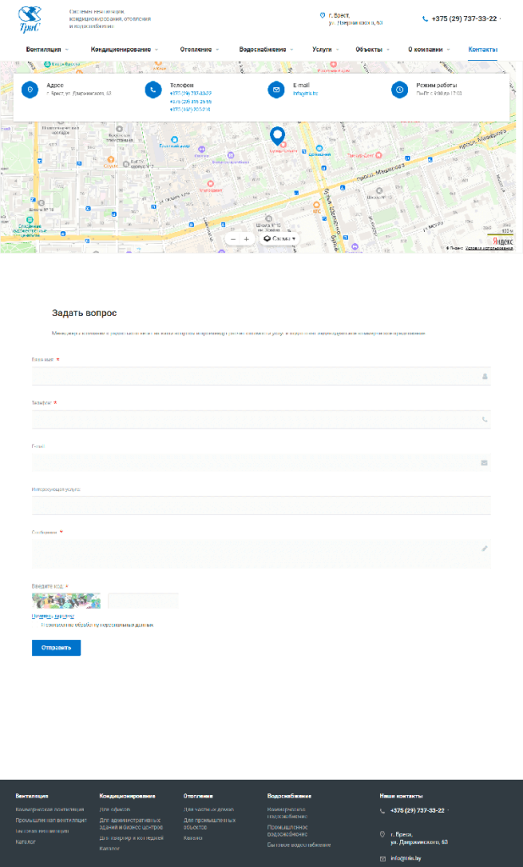Image resolution: width=523 pixels, height=867 pixels.
Task: Open the Вентиляция menu item
Action: click(x=43, y=50)
